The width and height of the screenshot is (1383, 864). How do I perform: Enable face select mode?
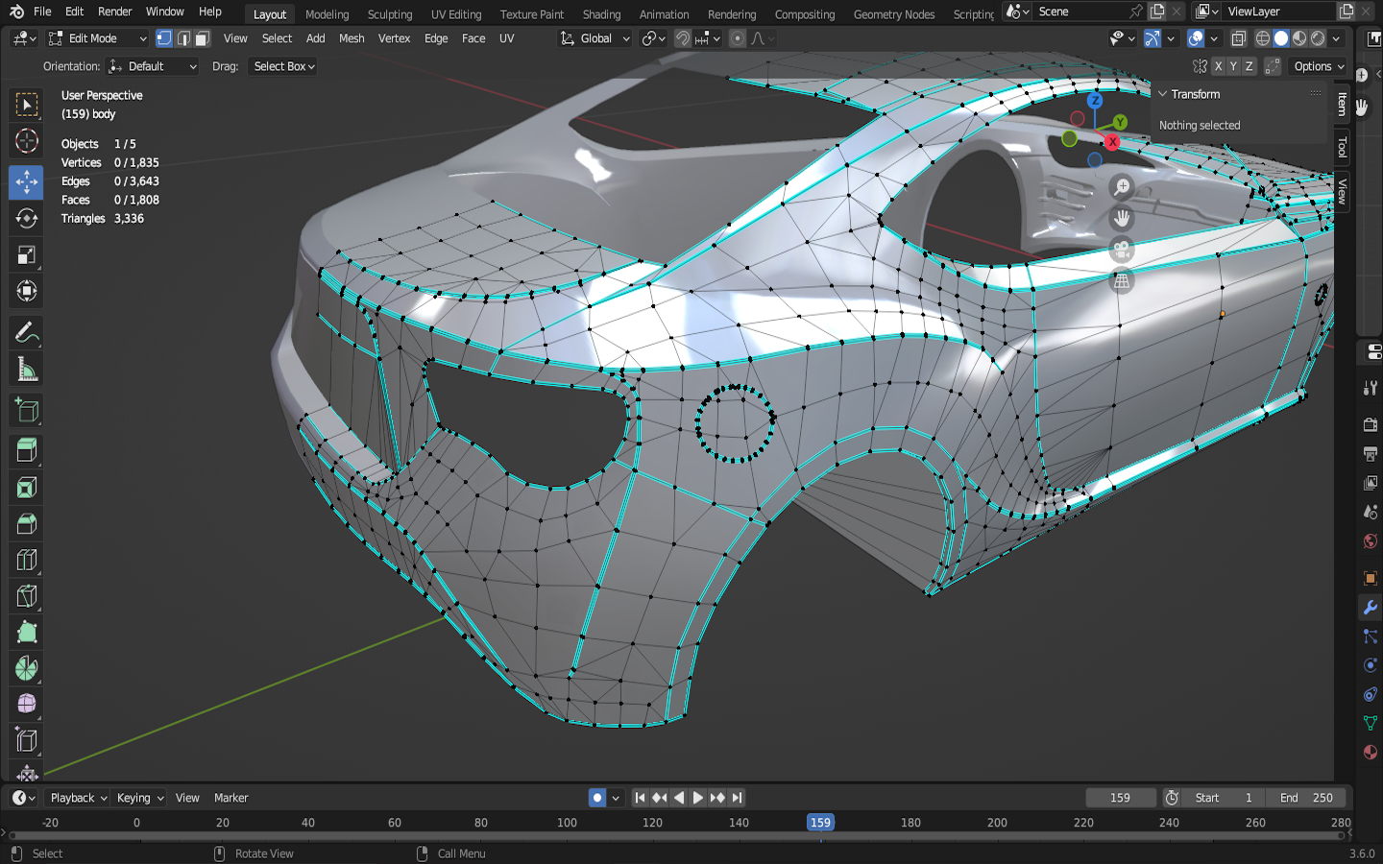click(x=202, y=38)
